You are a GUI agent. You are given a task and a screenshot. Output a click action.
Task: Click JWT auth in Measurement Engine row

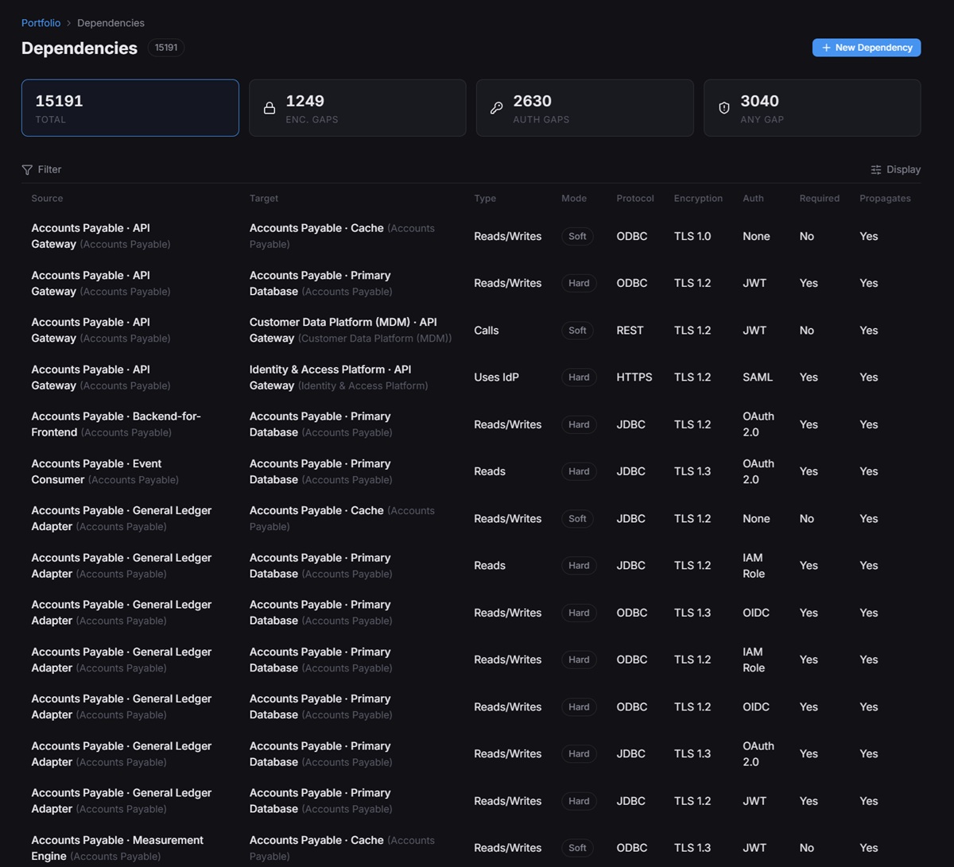tap(754, 848)
